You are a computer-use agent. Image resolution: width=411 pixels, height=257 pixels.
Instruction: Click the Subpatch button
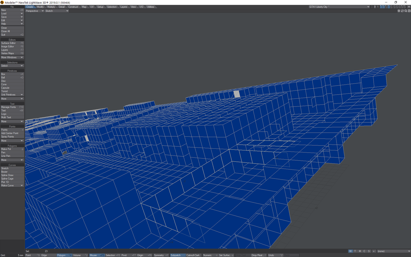coord(177,255)
